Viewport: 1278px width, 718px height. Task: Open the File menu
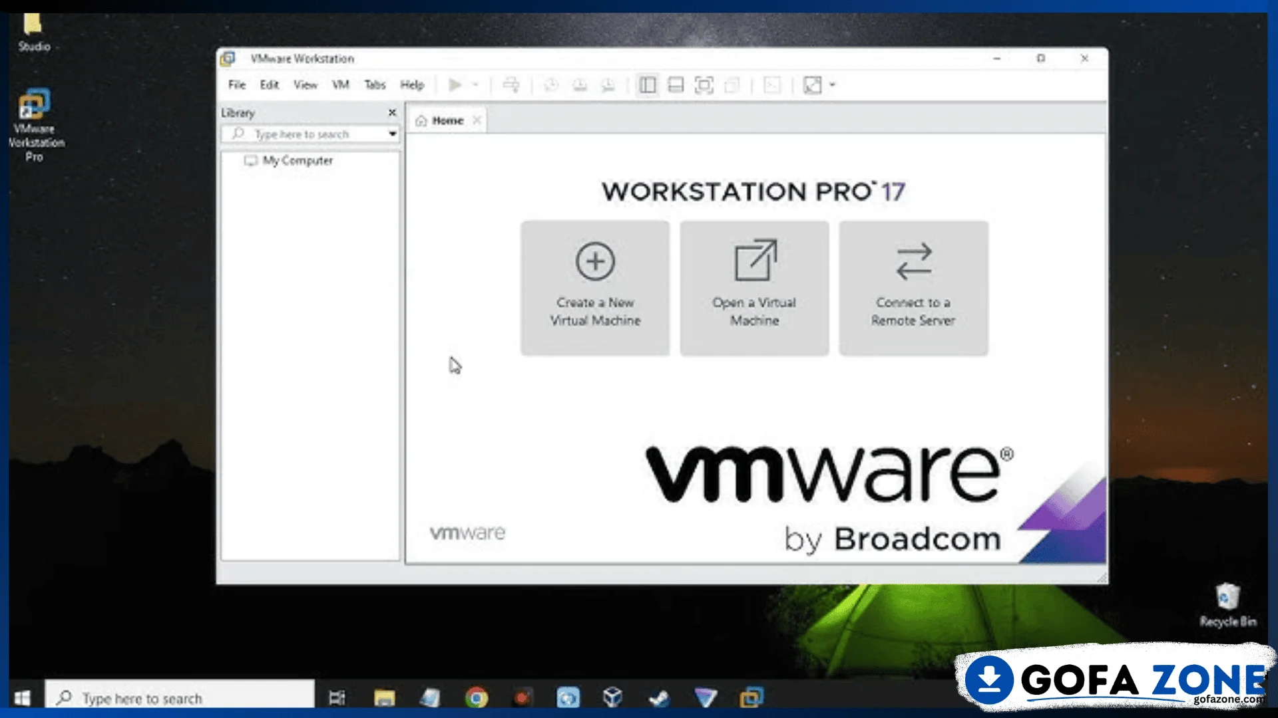click(237, 85)
